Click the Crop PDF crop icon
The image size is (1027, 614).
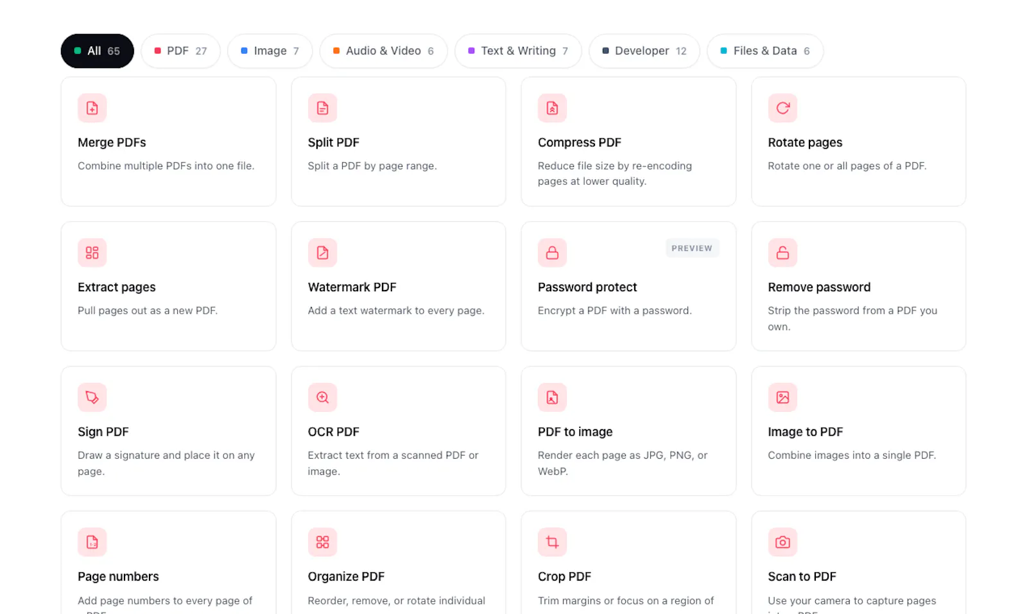pyautogui.click(x=552, y=542)
